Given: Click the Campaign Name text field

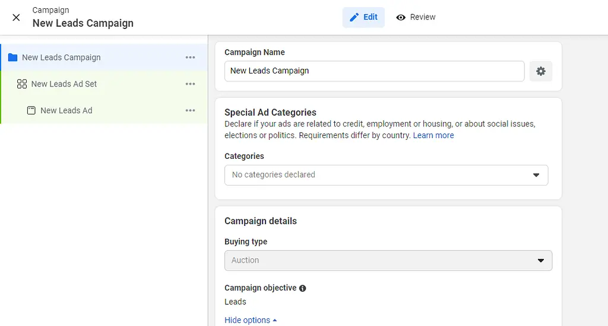Looking at the screenshot, I should point(374,71).
